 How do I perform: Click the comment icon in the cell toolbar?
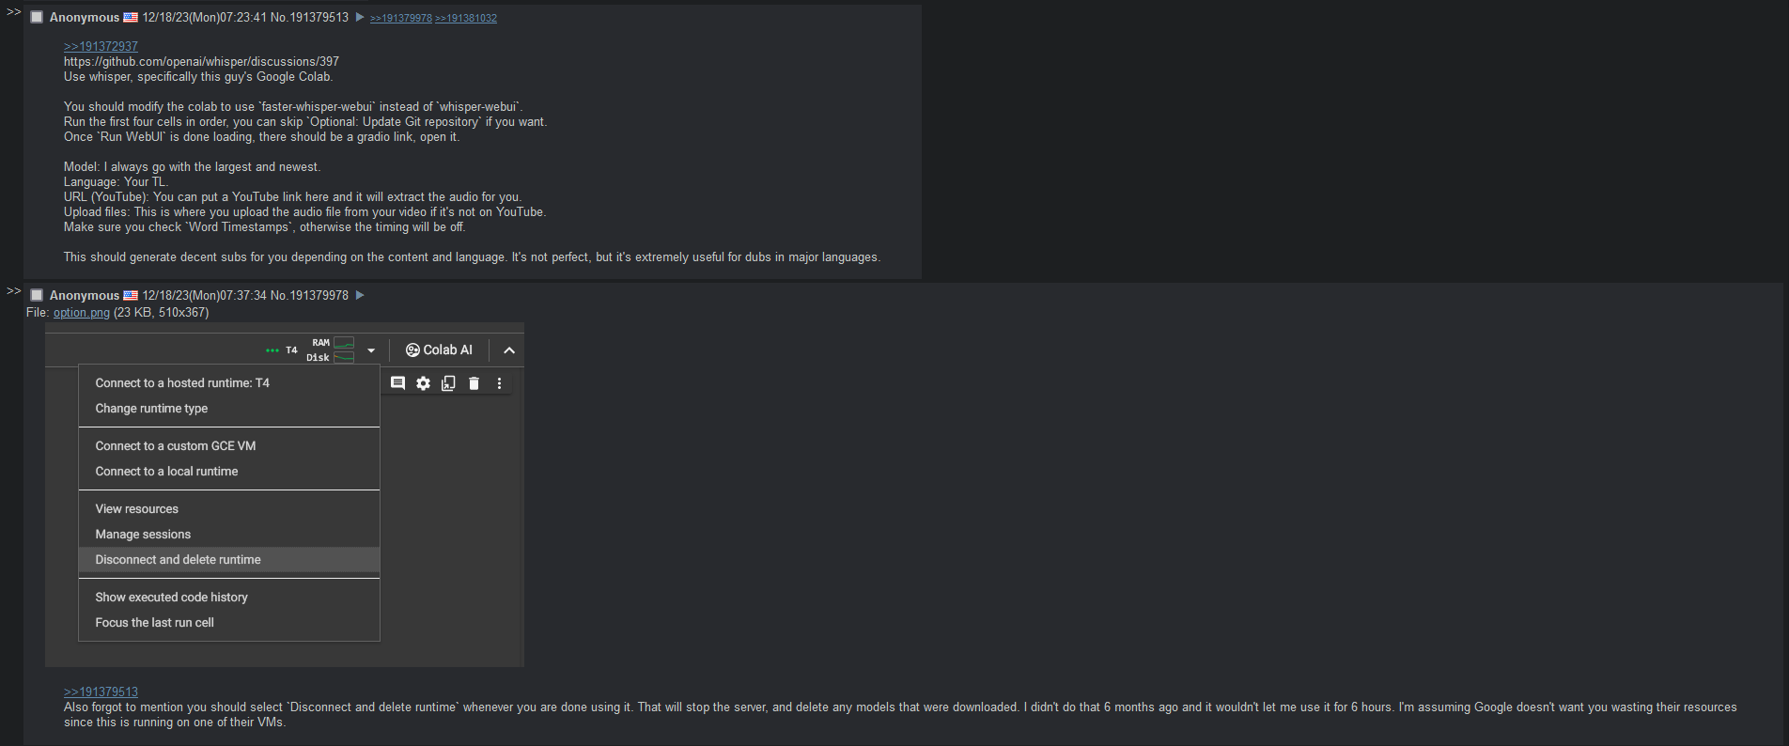pos(397,383)
